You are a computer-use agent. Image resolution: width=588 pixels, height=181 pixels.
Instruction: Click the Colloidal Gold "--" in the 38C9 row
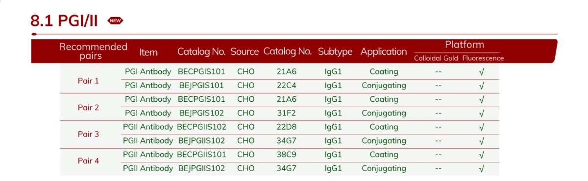[x=438, y=155]
